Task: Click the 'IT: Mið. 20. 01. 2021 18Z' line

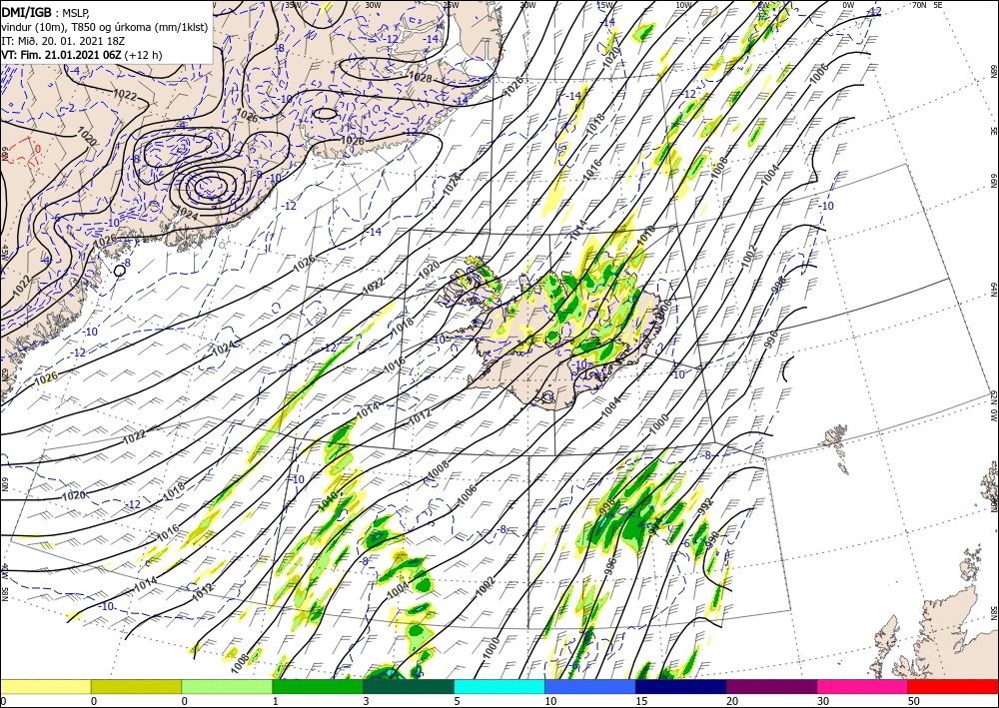Action: click(x=63, y=41)
